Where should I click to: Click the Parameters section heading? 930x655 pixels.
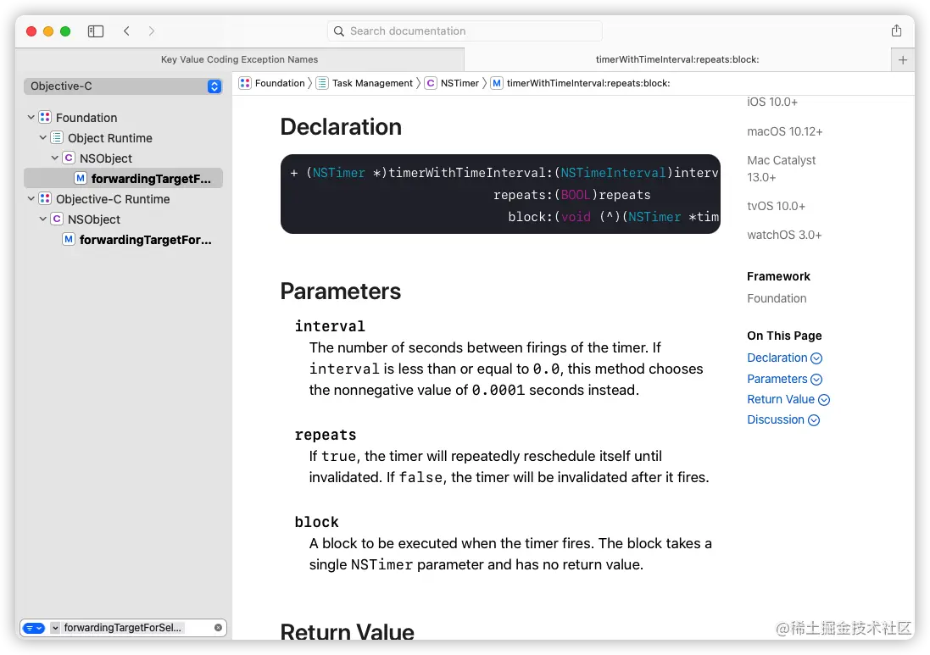341,291
